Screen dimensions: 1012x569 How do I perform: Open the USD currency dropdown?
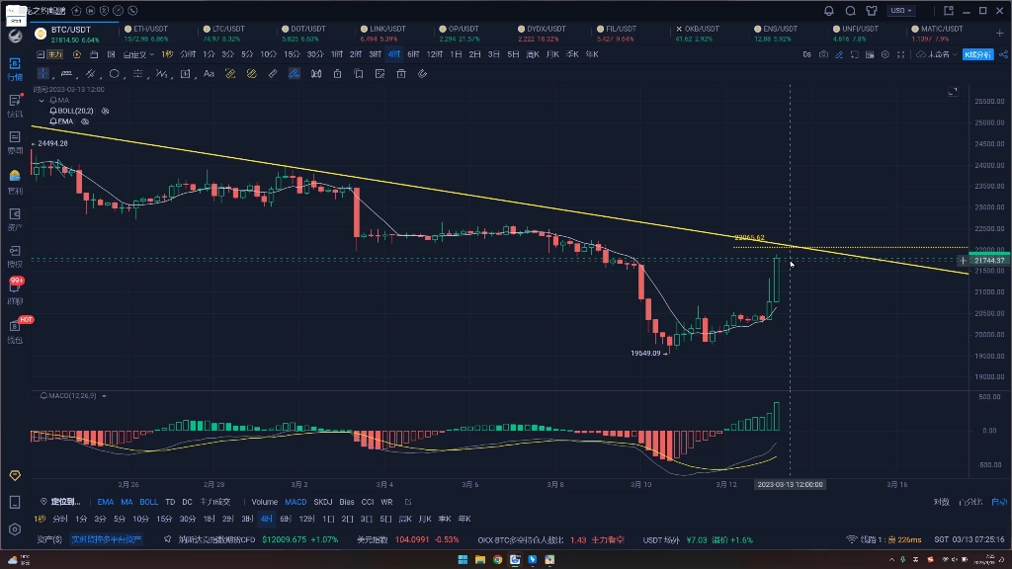pos(900,11)
